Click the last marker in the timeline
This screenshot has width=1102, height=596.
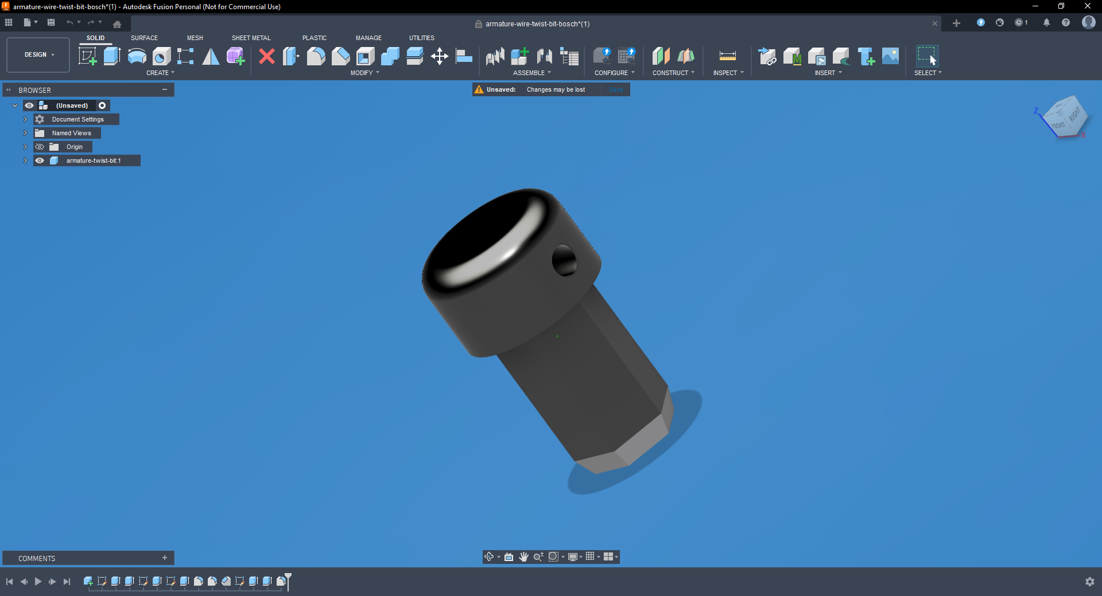281,582
